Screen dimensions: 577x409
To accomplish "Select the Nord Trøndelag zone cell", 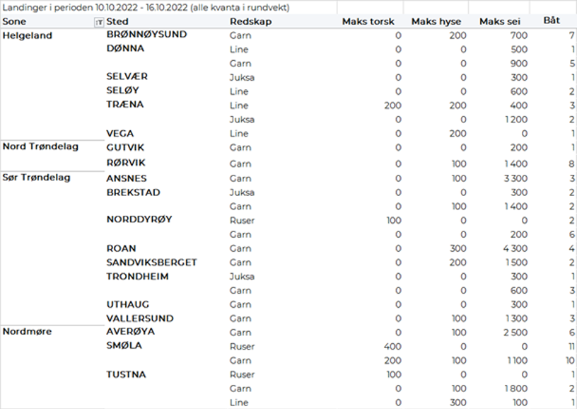I will 41,146.
